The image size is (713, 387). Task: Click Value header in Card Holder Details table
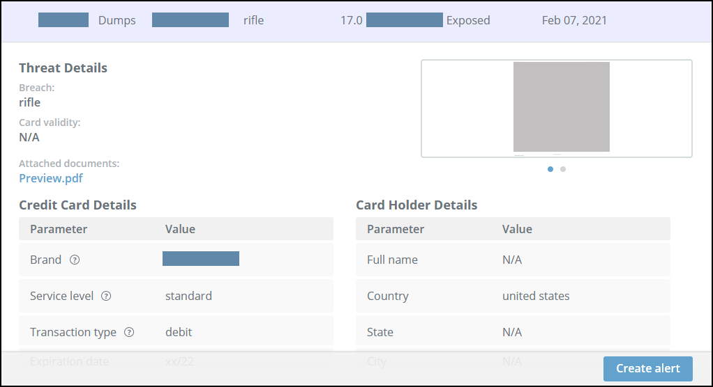517,229
